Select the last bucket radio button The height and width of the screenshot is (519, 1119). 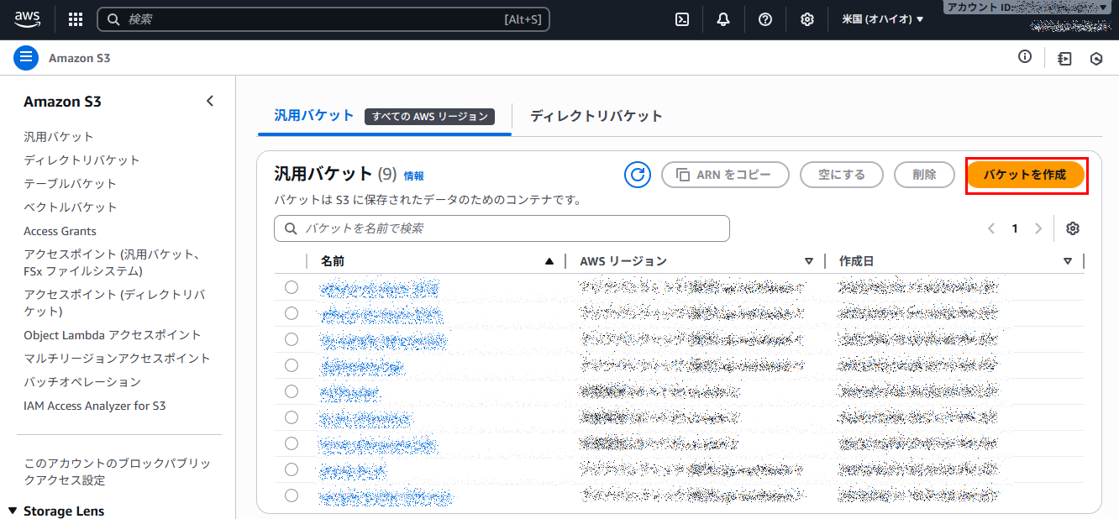pyautogui.click(x=292, y=495)
